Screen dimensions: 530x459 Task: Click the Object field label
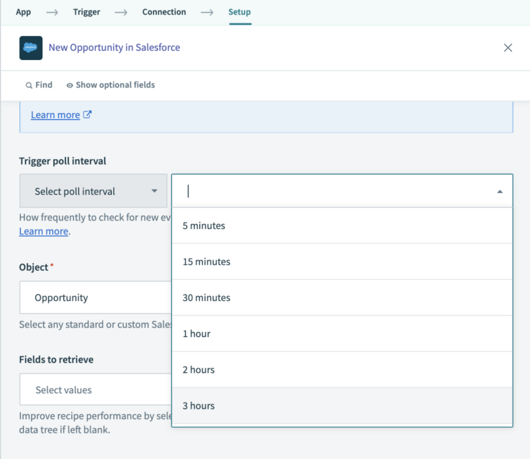click(x=33, y=267)
